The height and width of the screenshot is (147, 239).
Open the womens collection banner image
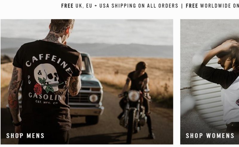pyautogui.click(x=210, y=82)
